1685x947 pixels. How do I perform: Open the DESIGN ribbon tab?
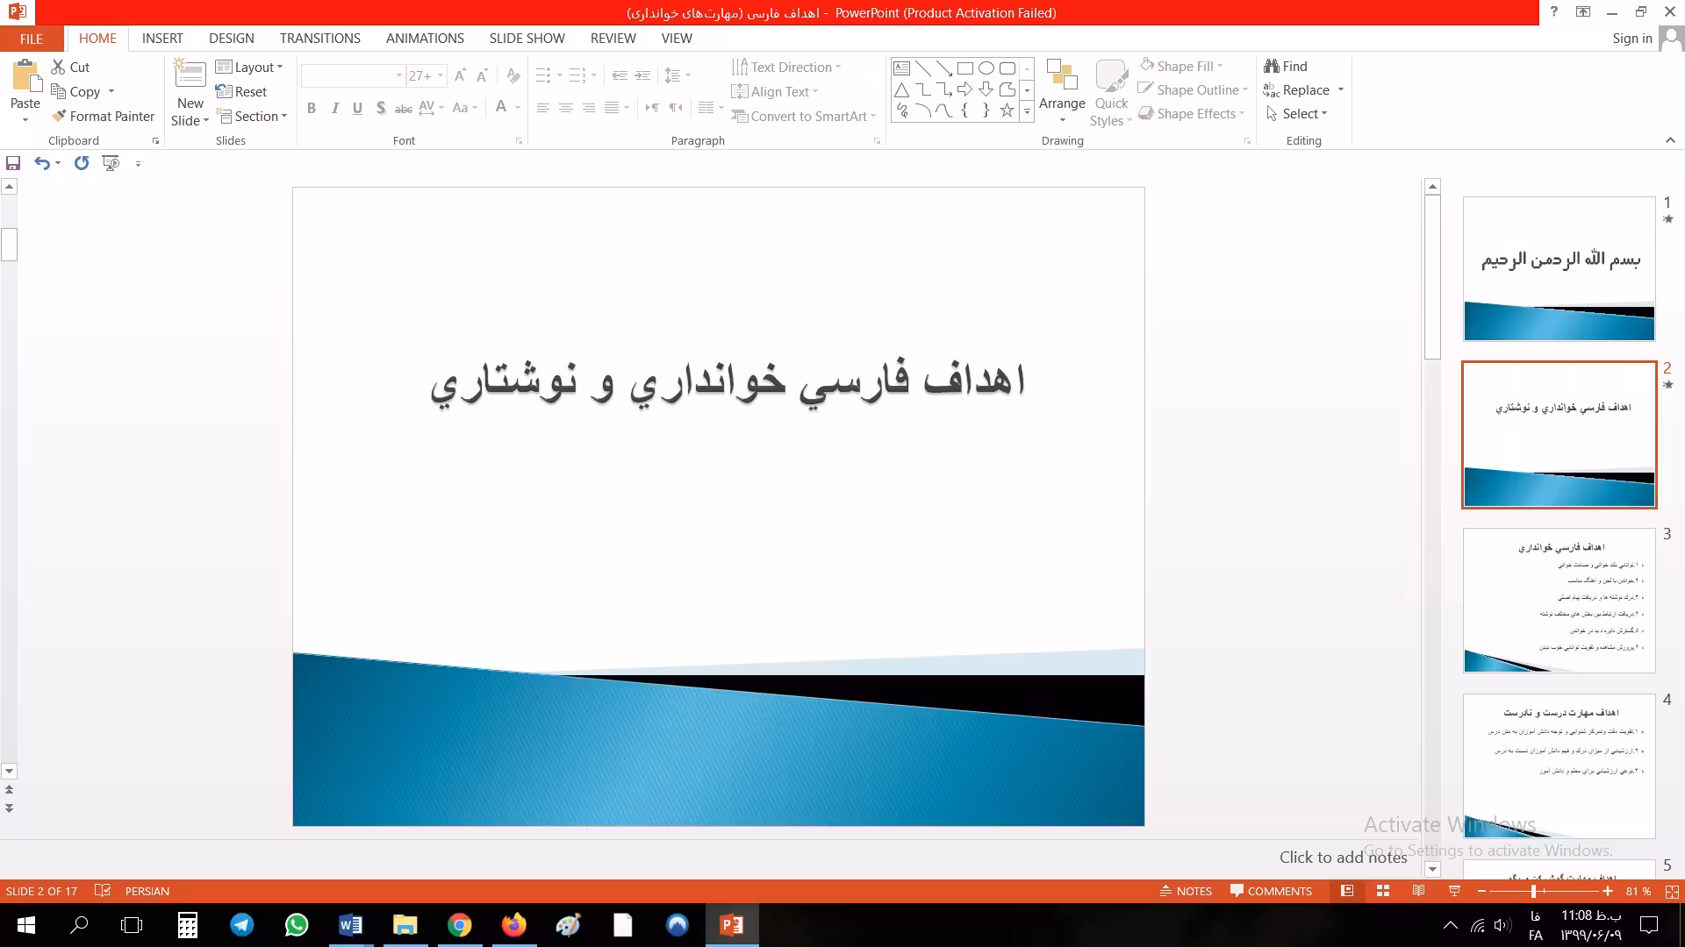coord(231,39)
